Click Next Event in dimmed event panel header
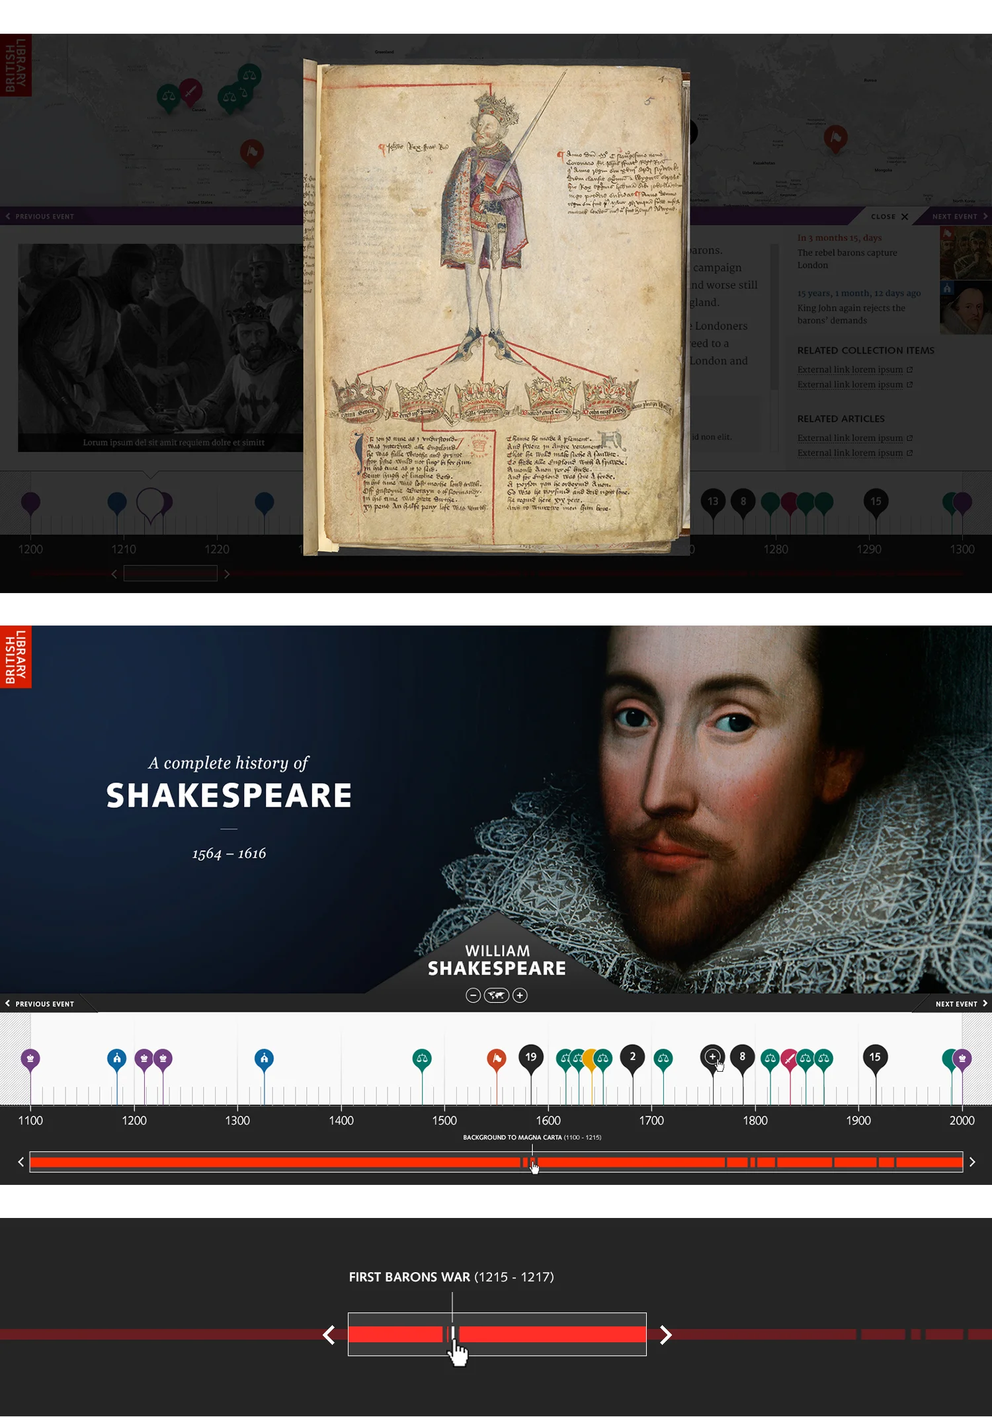 960,216
